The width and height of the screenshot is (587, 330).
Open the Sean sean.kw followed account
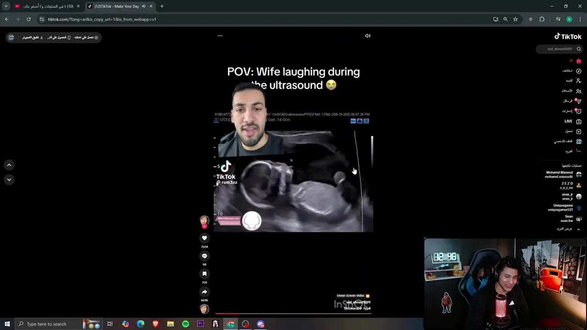click(x=570, y=219)
